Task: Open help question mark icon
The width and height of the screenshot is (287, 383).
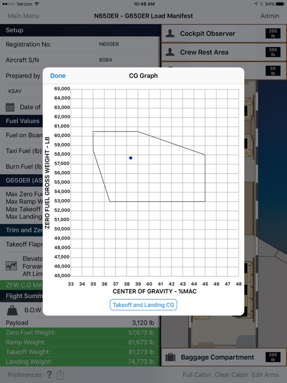Action: click(49, 375)
